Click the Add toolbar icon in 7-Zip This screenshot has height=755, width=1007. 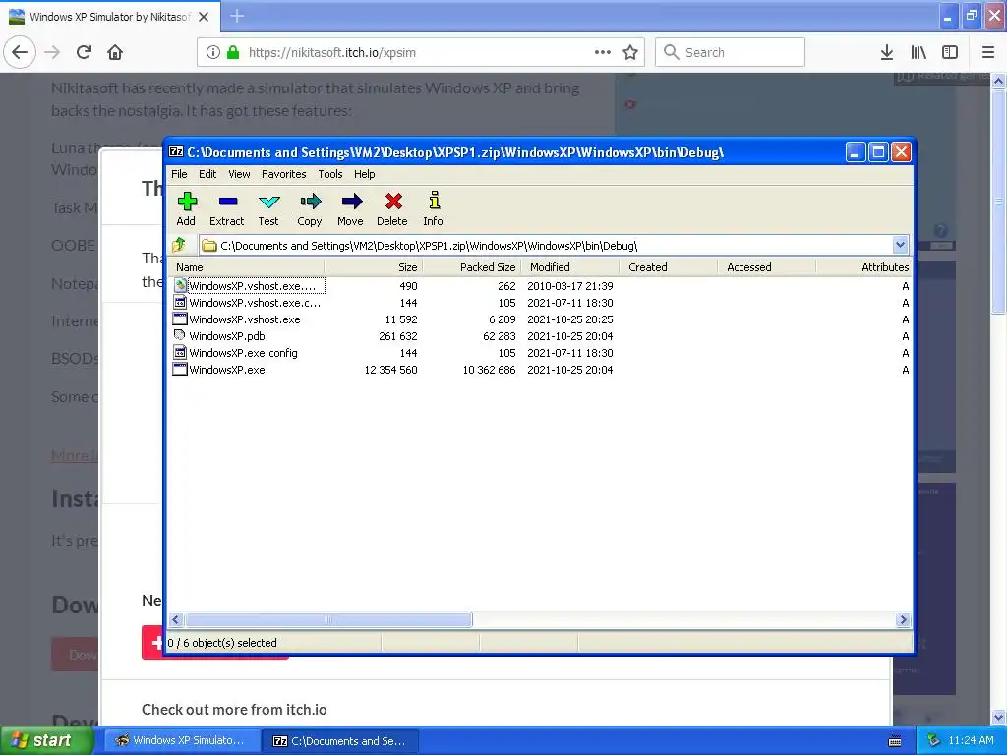click(187, 202)
